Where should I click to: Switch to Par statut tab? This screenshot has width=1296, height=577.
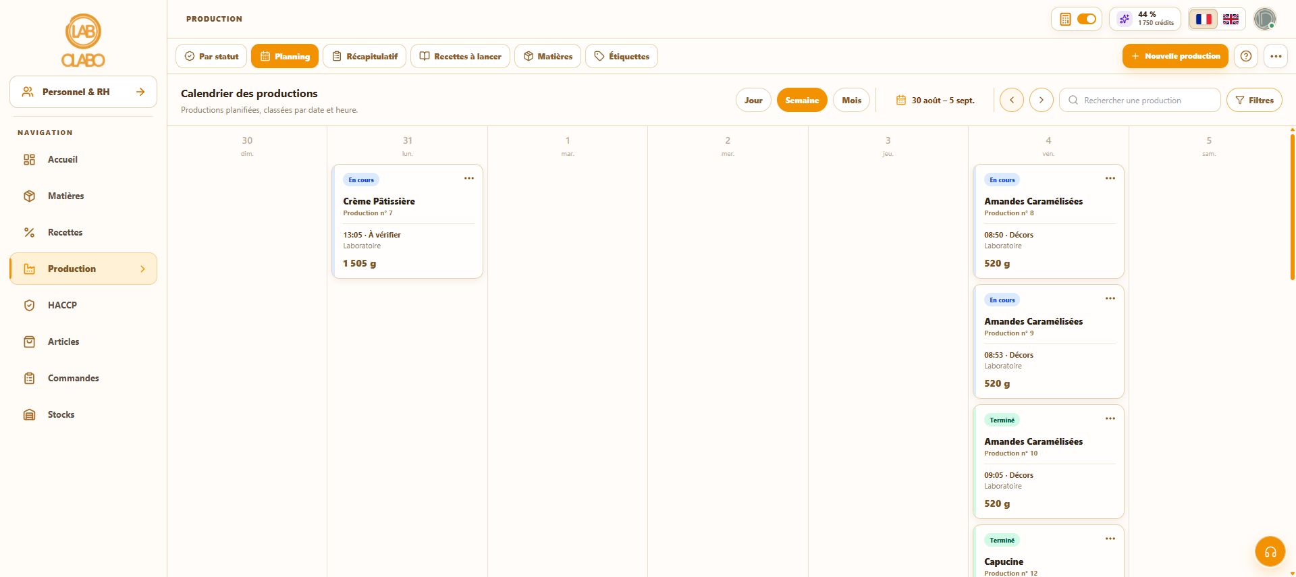point(211,56)
